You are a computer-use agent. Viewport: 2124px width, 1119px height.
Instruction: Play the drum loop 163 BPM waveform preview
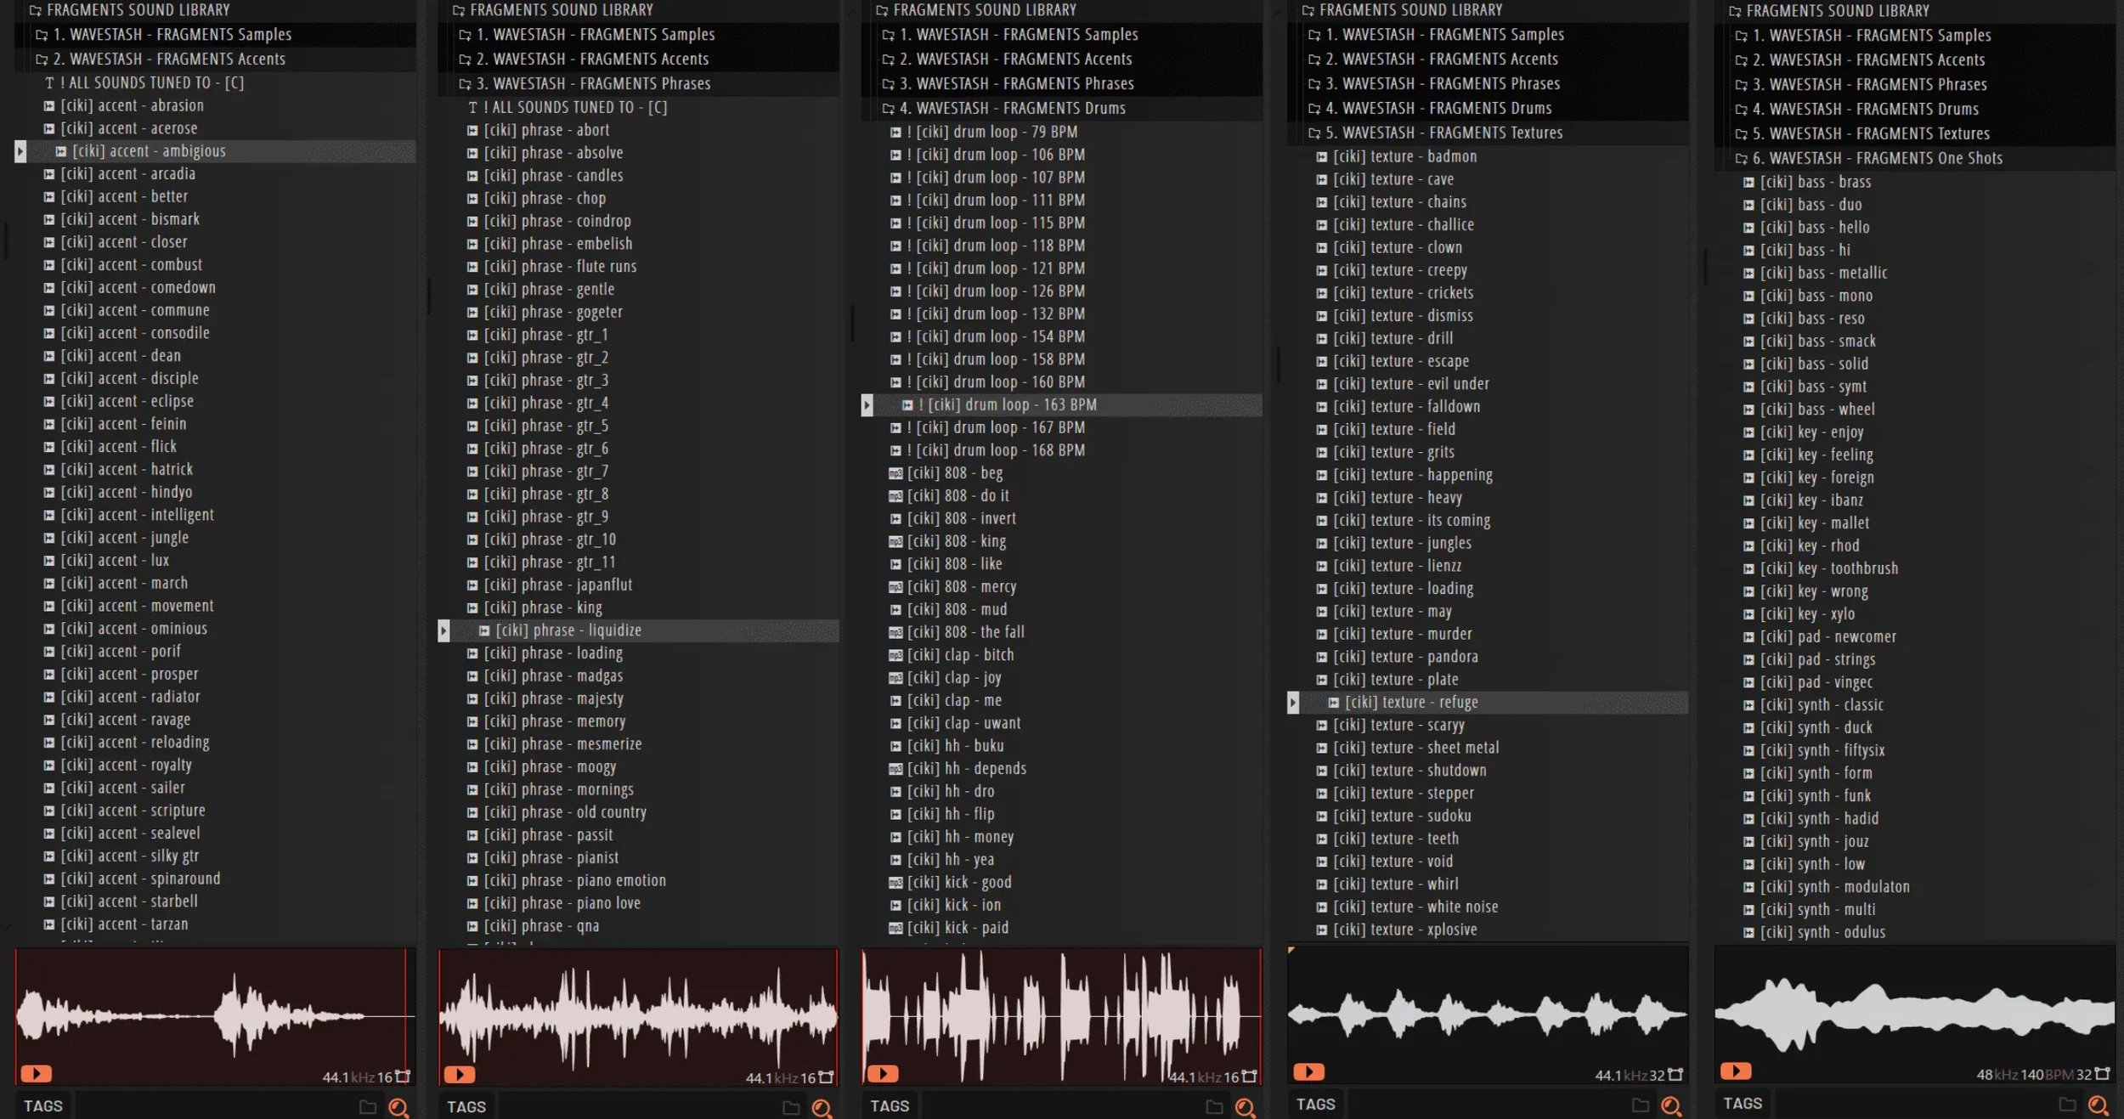tap(883, 1073)
